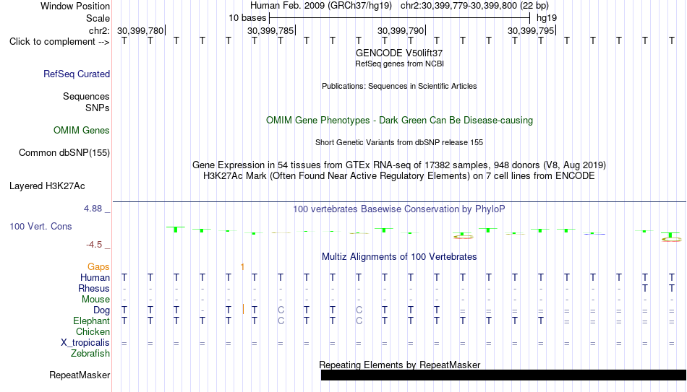Click the Rhesus species row label

(94, 289)
